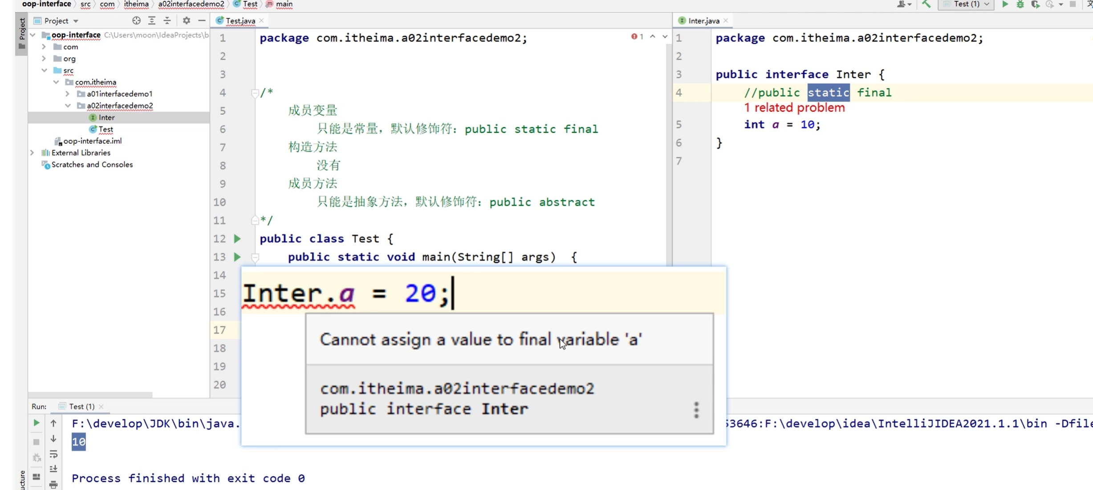The image size is (1093, 490).
Task: Click the Select Opened File target icon
Action: click(136, 20)
